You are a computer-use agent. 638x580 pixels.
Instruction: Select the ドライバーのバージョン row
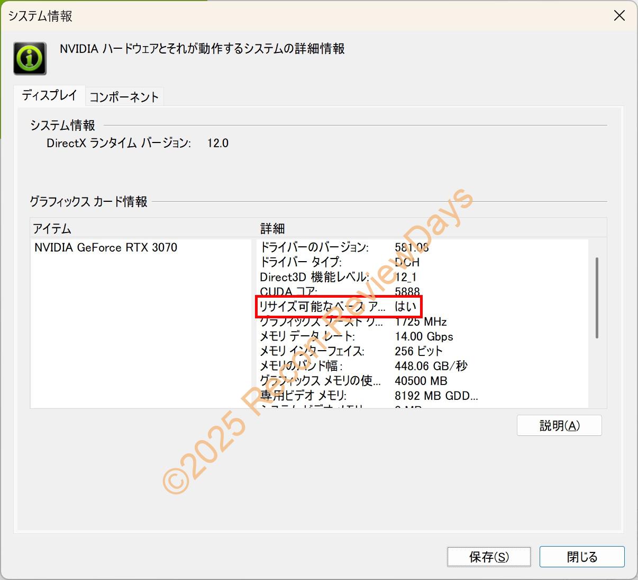coord(344,247)
